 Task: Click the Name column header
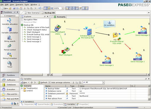(55, 86)
